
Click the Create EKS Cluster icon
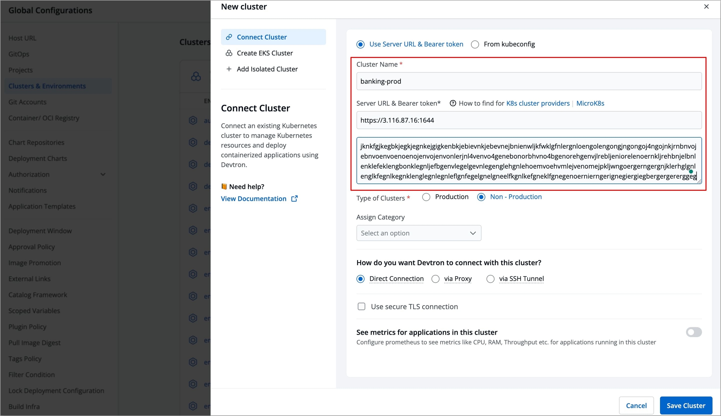(229, 53)
